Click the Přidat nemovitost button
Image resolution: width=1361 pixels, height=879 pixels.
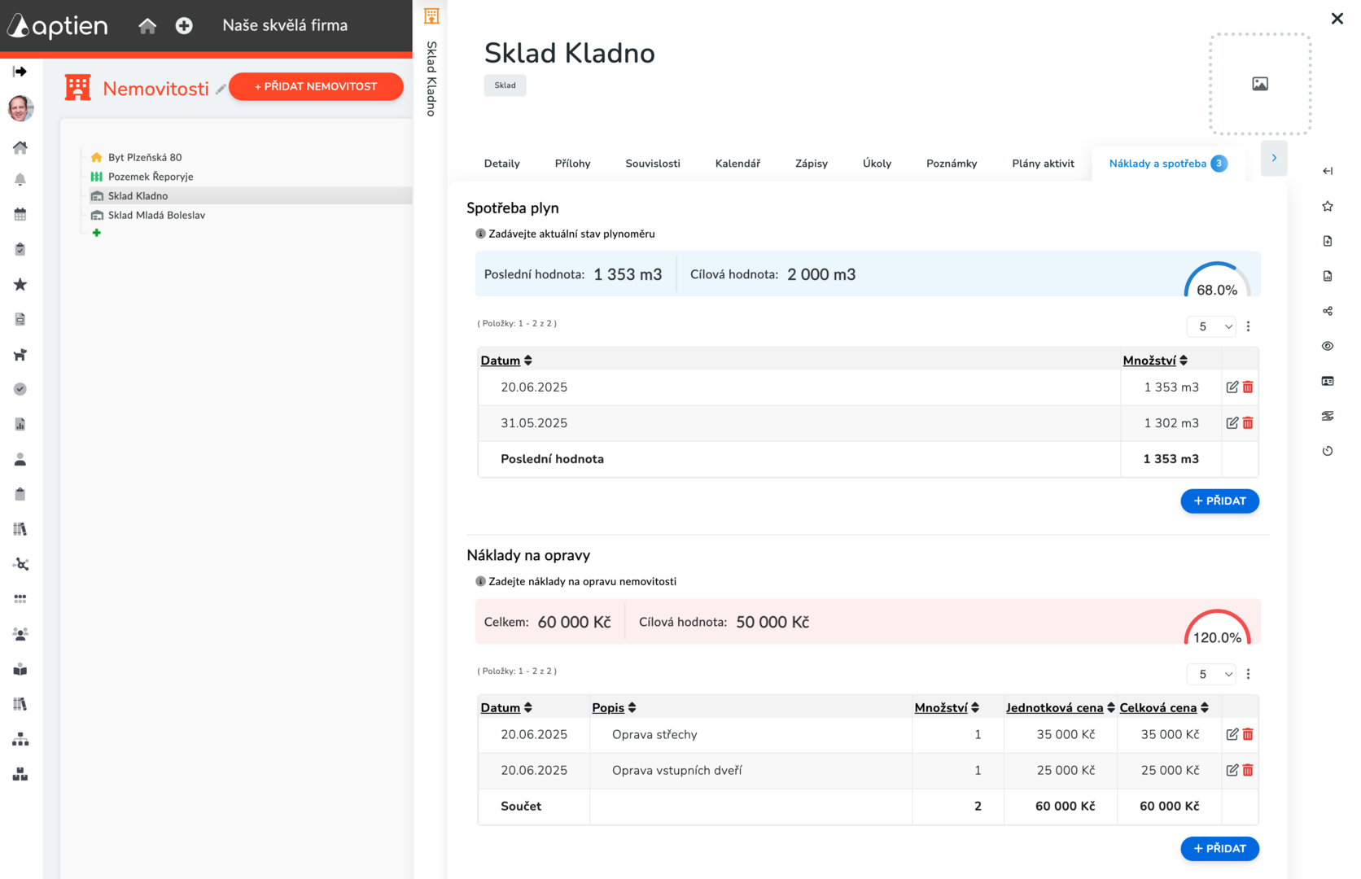(x=316, y=86)
